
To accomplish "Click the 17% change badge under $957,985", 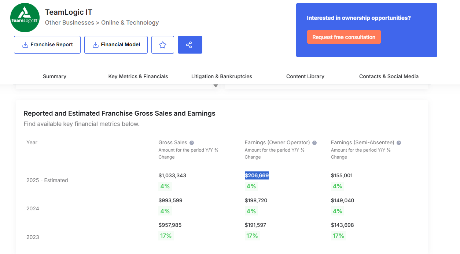I will pos(166,236).
